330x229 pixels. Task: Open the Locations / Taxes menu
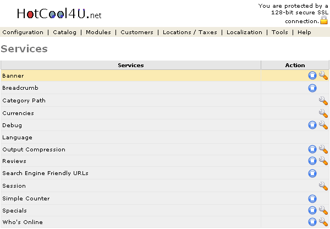point(190,32)
